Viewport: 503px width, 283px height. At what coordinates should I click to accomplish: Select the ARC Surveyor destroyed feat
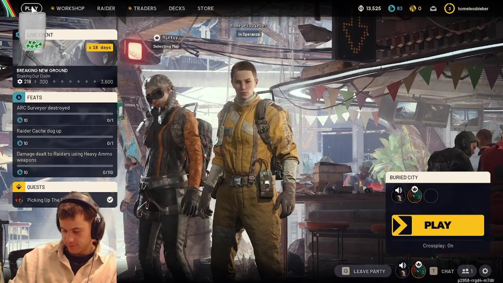pos(65,114)
